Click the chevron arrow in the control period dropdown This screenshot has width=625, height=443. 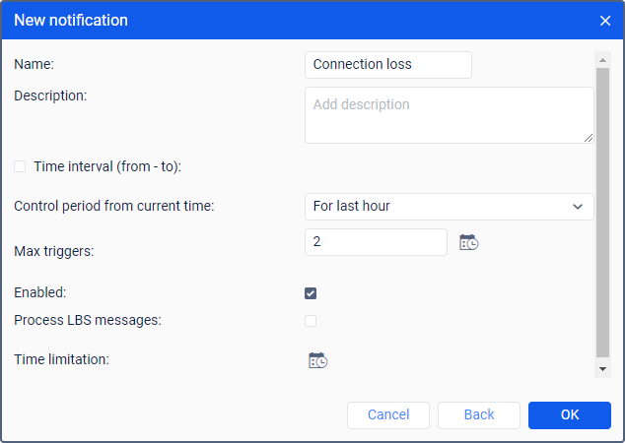tap(578, 207)
